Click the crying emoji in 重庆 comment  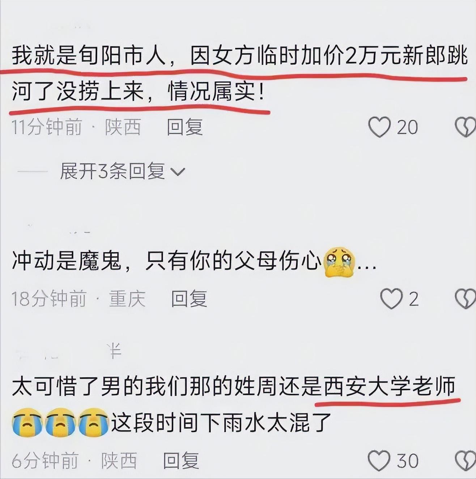point(339,262)
